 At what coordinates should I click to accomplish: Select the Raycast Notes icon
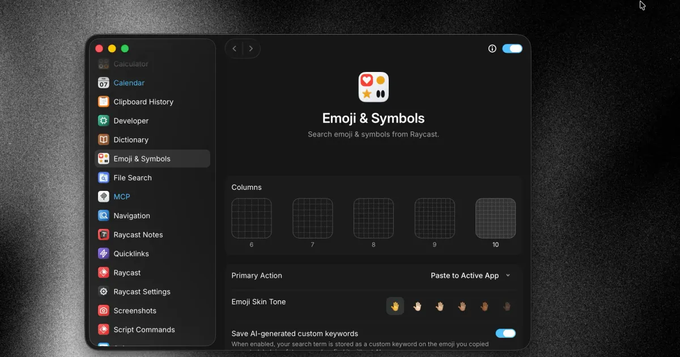tap(103, 235)
